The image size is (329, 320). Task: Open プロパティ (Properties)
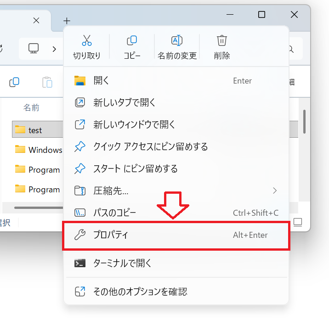tap(176, 235)
